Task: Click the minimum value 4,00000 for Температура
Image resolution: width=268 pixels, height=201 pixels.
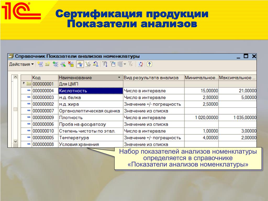Action: coord(210,138)
